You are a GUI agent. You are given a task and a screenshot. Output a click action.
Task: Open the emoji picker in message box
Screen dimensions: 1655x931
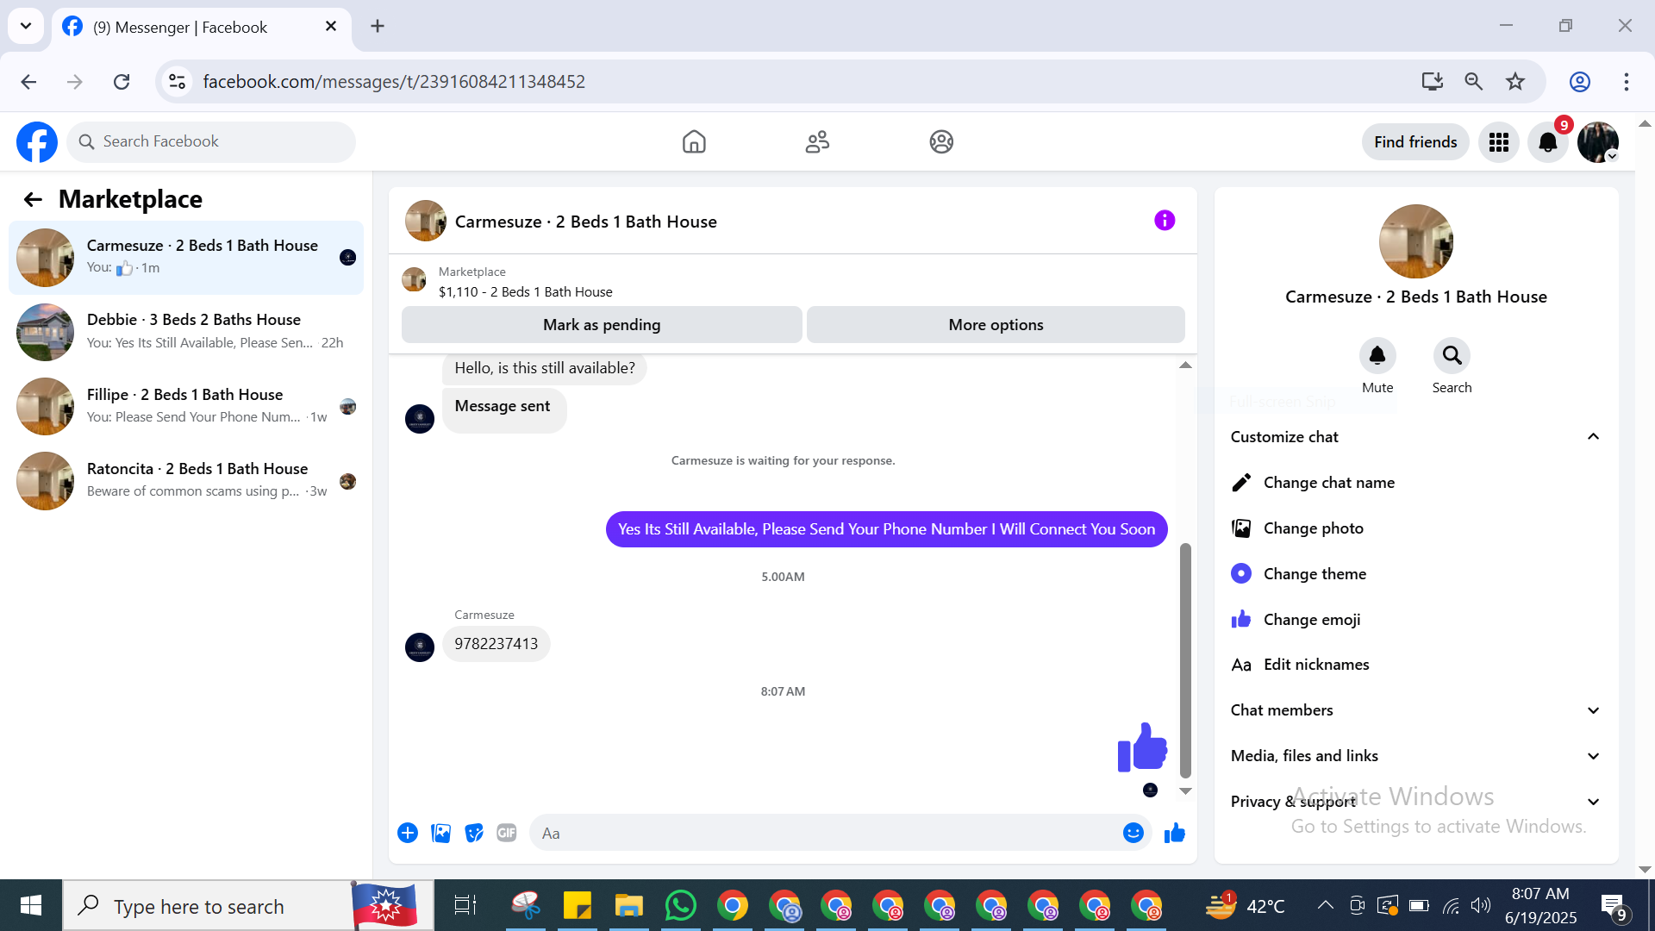(1134, 833)
